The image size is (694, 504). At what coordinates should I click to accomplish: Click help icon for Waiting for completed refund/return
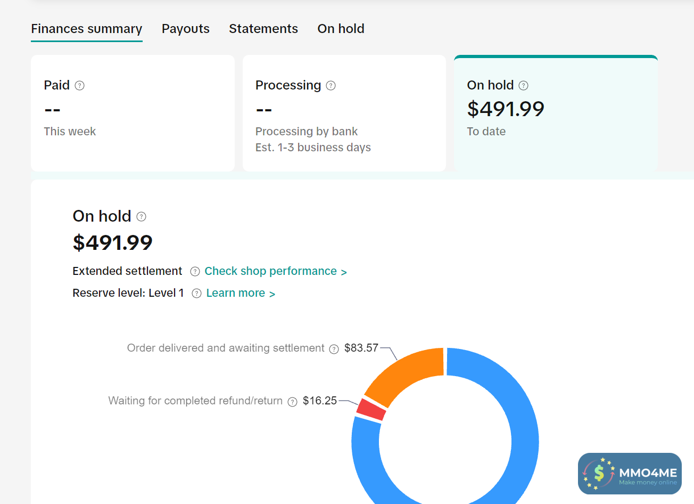pyautogui.click(x=292, y=402)
